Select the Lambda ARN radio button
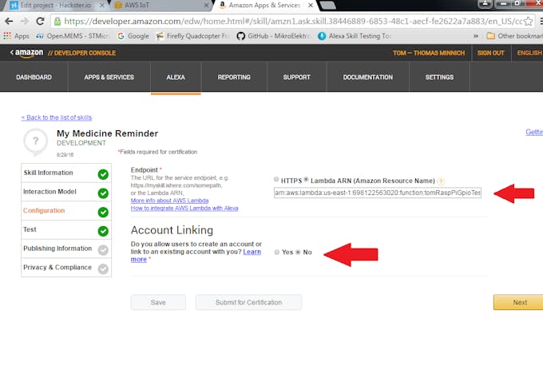The height and width of the screenshot is (374, 543). click(306, 179)
